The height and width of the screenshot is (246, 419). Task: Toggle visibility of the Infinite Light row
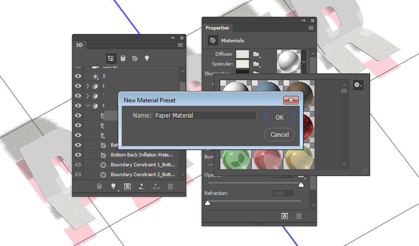[78, 76]
